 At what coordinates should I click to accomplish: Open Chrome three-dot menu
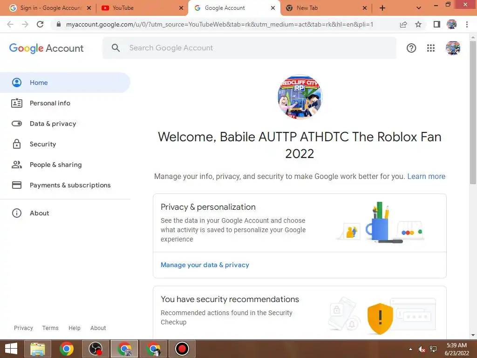pos(467,24)
